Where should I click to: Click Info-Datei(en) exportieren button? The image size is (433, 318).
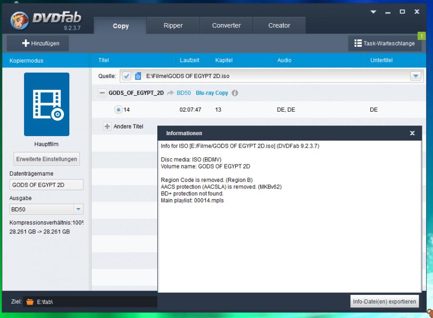[384, 302]
